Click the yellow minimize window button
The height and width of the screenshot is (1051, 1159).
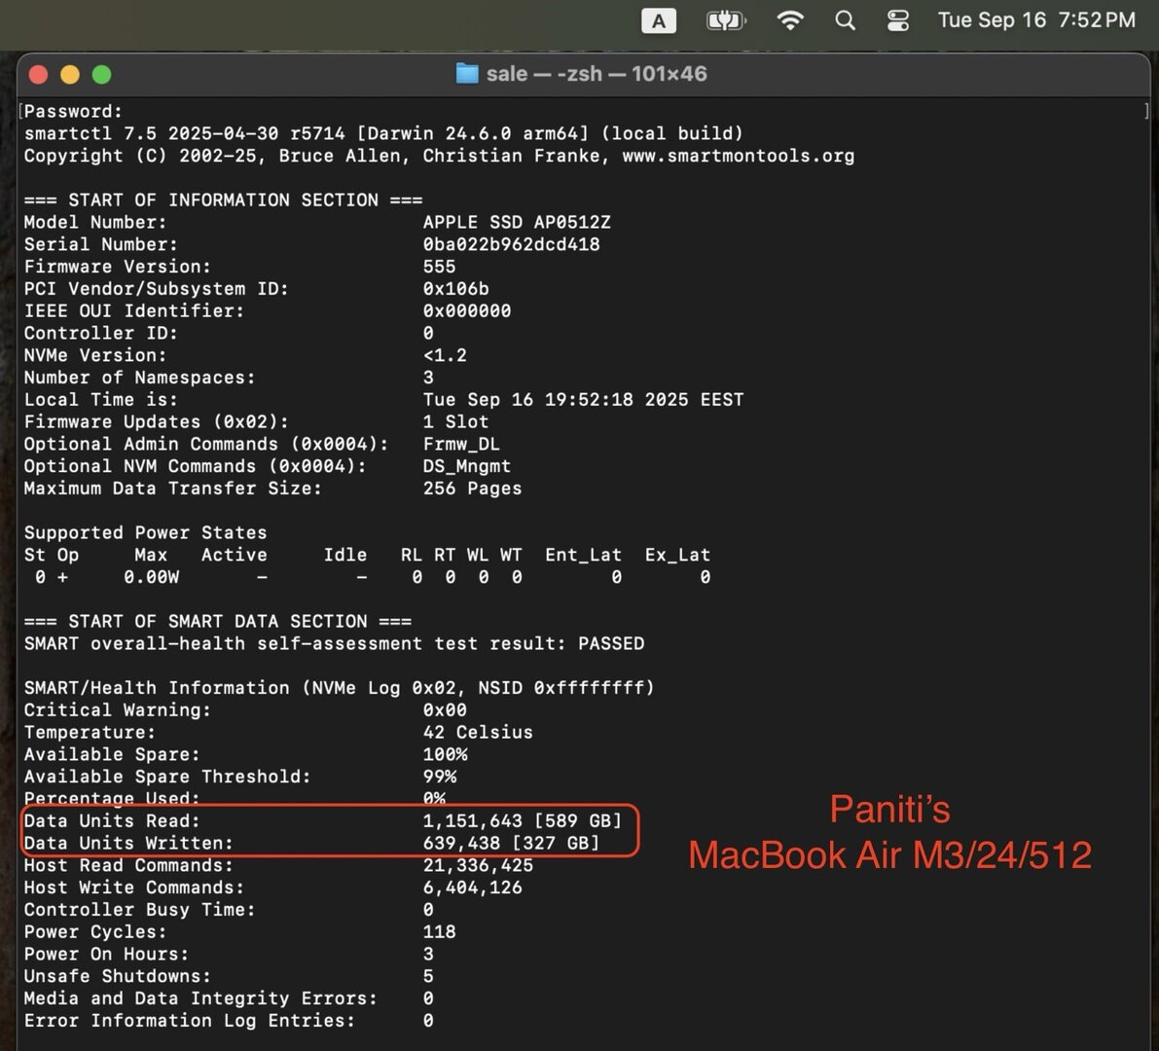click(x=70, y=75)
